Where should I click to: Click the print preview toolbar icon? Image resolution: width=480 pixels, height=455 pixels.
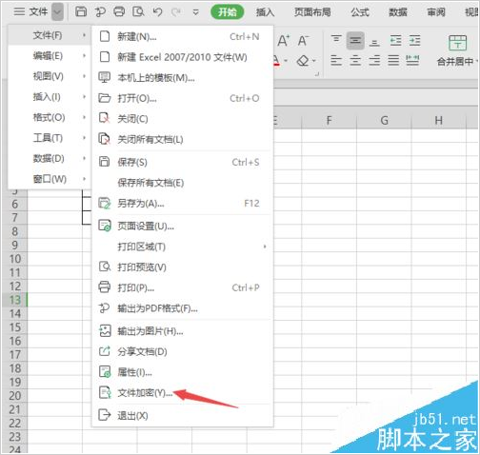tap(138, 12)
